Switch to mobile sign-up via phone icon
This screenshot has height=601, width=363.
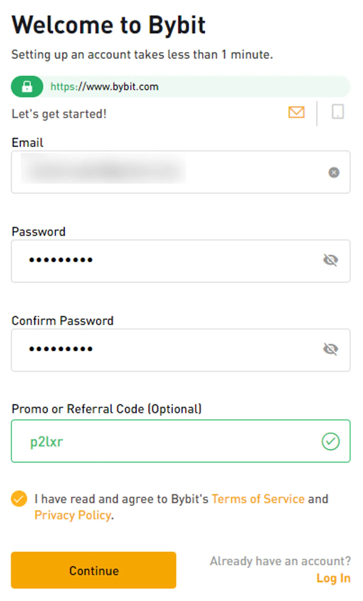[x=338, y=112]
